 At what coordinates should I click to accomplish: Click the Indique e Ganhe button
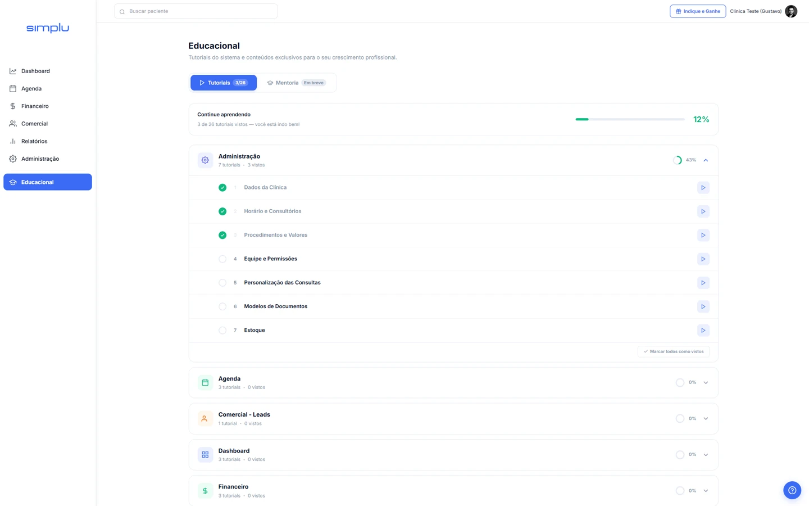697,11
